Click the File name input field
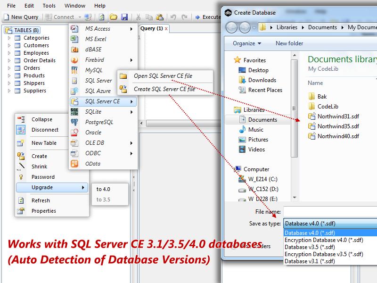Screen dimensions: 377x283 coord(330,212)
